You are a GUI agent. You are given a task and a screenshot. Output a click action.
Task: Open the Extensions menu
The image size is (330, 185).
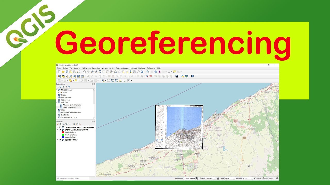pos(96,68)
